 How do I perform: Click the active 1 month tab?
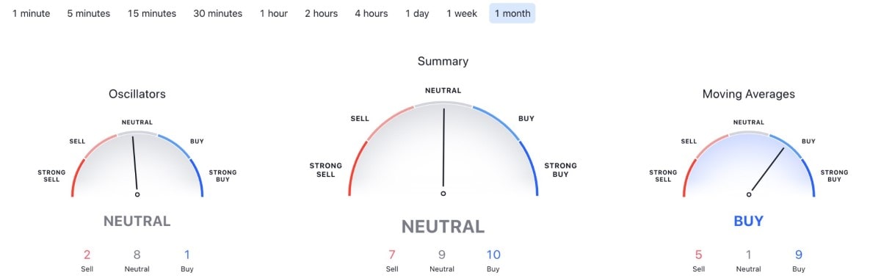tap(512, 13)
